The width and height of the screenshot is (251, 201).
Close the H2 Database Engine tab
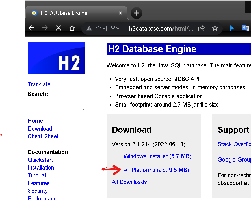coord(120,13)
